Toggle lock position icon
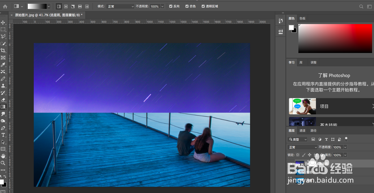 tap(309, 155)
